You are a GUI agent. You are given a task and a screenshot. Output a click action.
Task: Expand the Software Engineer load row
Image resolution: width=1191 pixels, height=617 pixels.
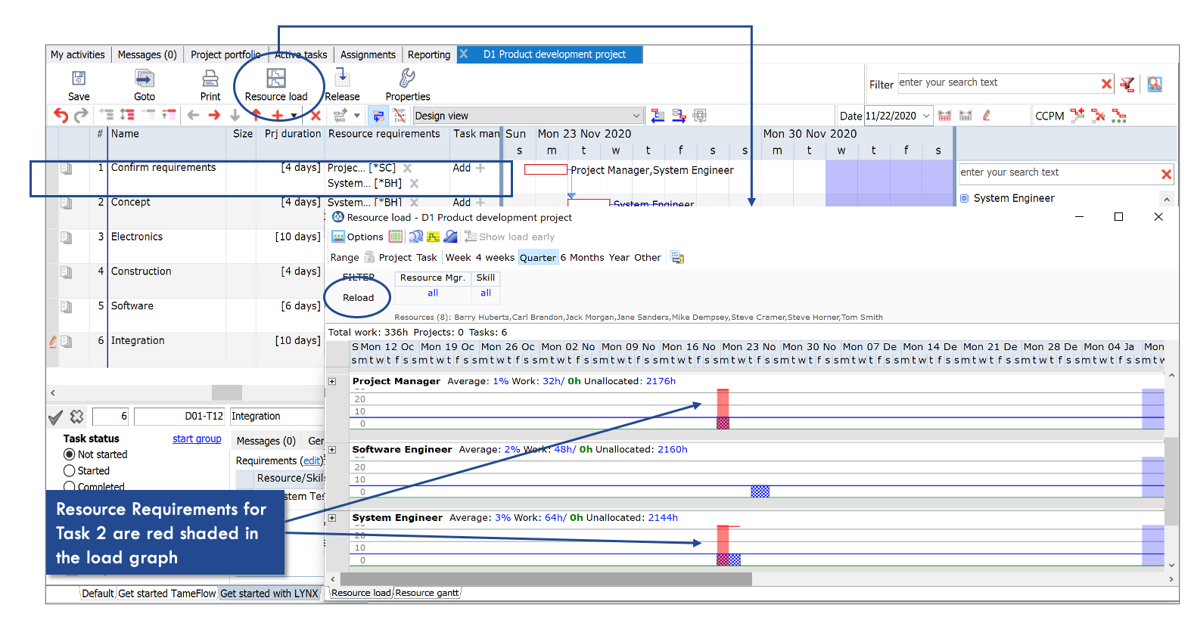tap(332, 449)
